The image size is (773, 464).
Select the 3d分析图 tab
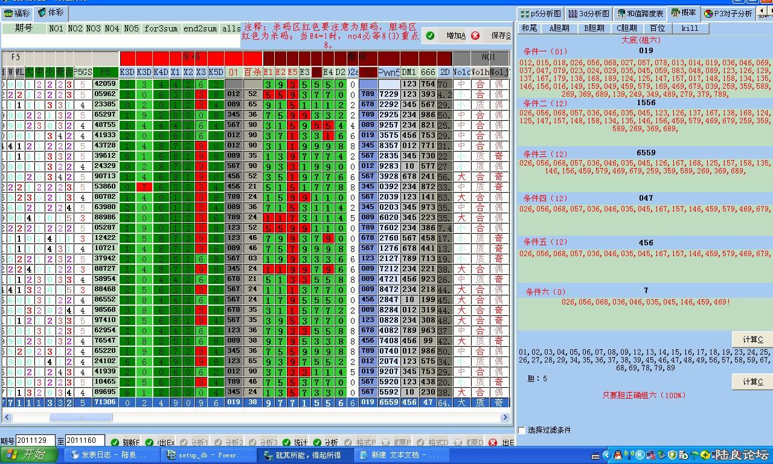coord(589,13)
